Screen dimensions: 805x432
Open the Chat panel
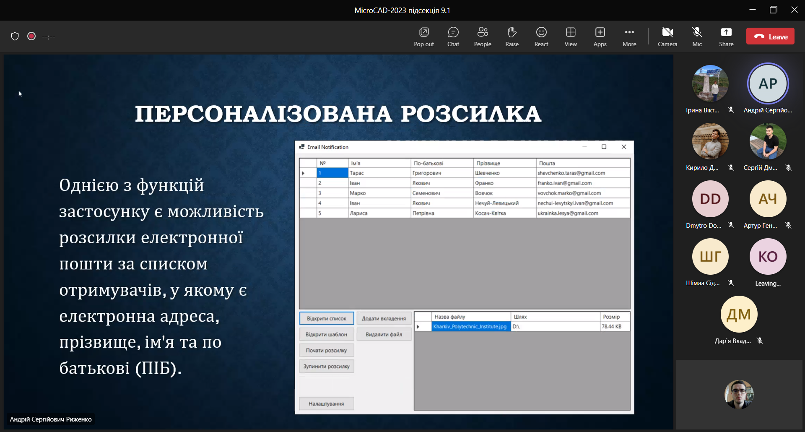click(x=453, y=36)
